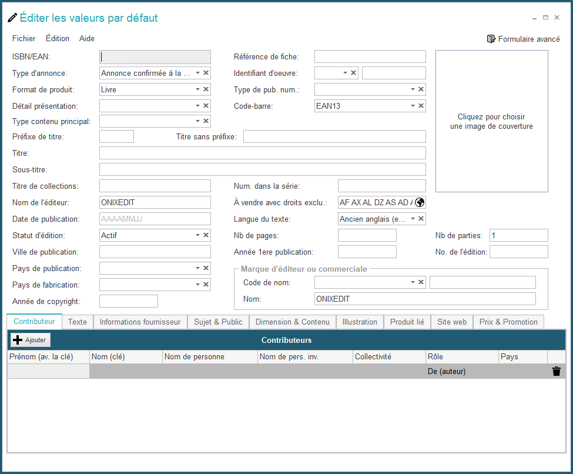The image size is (573, 474).
Task: Switch to the Informations fournisseur tab
Action: click(140, 322)
